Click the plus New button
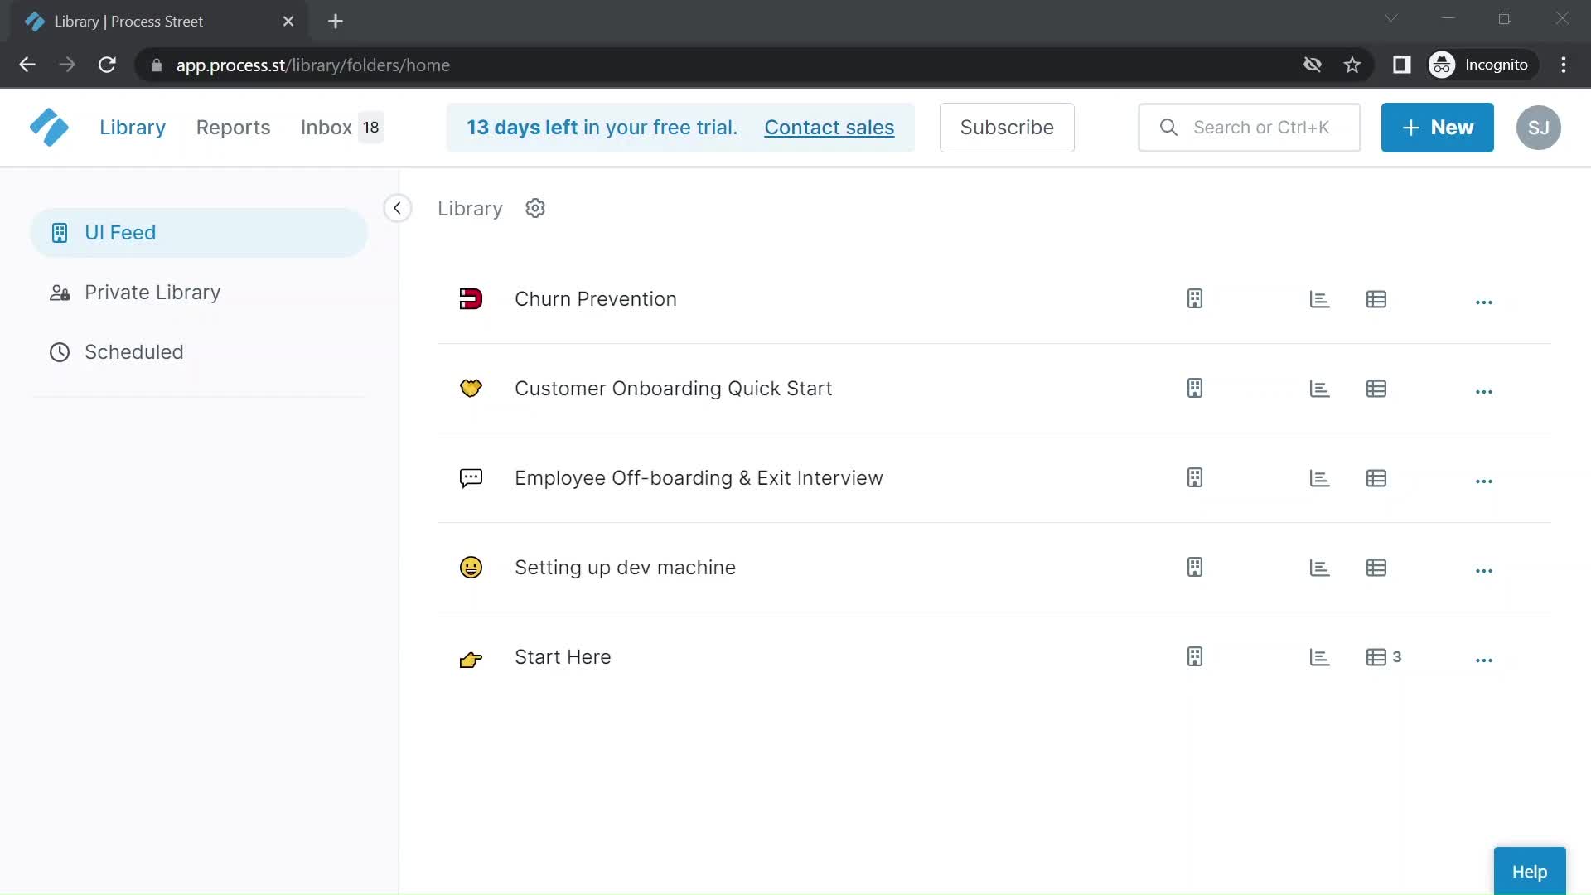 (x=1438, y=128)
